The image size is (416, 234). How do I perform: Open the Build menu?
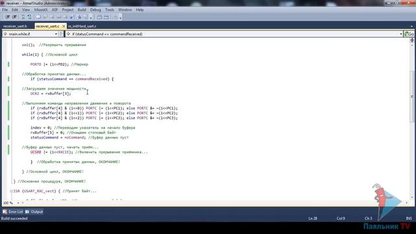(x=82, y=10)
